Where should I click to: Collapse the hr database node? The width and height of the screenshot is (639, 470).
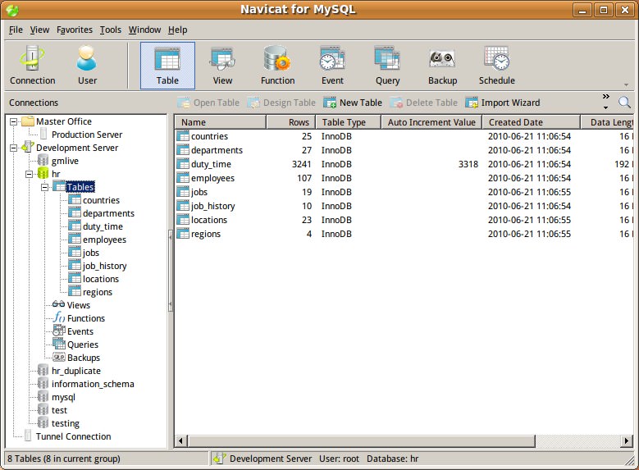point(29,174)
